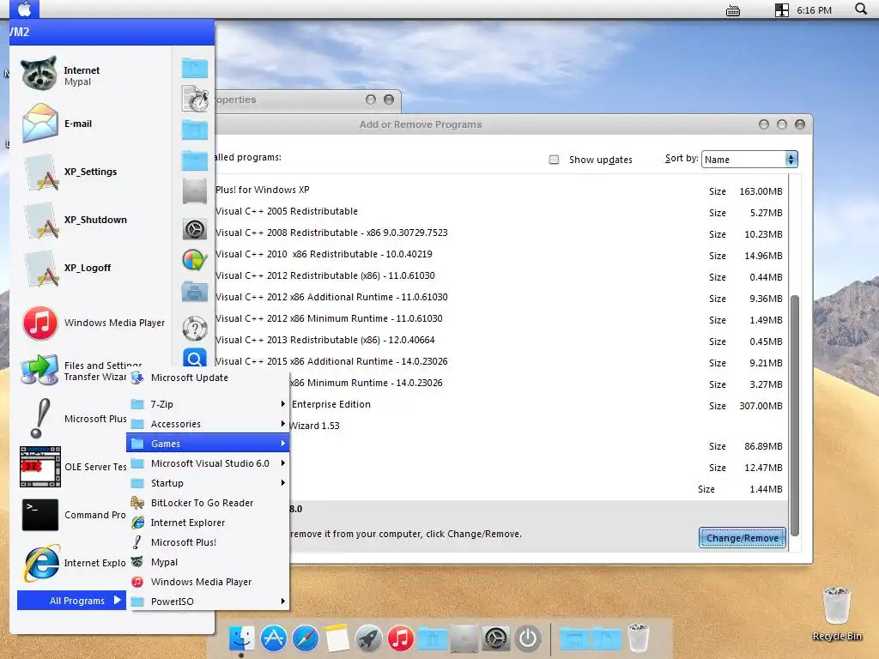Expand the Accessories submenu

[x=209, y=424]
